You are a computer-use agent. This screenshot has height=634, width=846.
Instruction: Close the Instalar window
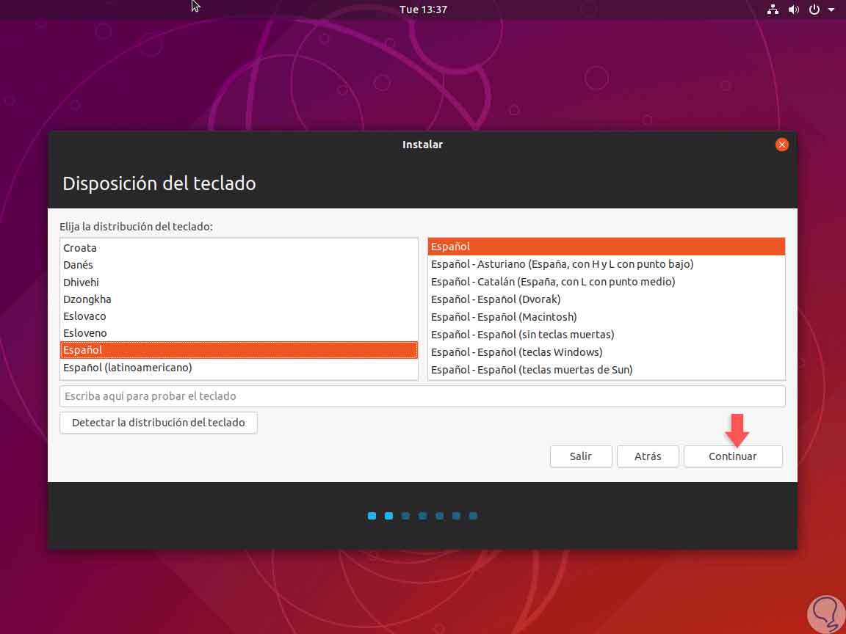[x=781, y=145]
